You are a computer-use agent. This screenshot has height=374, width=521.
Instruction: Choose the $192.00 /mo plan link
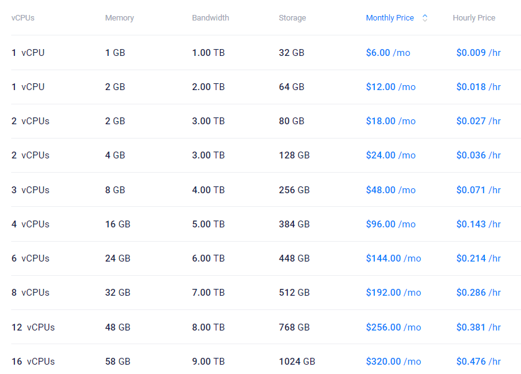(x=394, y=293)
